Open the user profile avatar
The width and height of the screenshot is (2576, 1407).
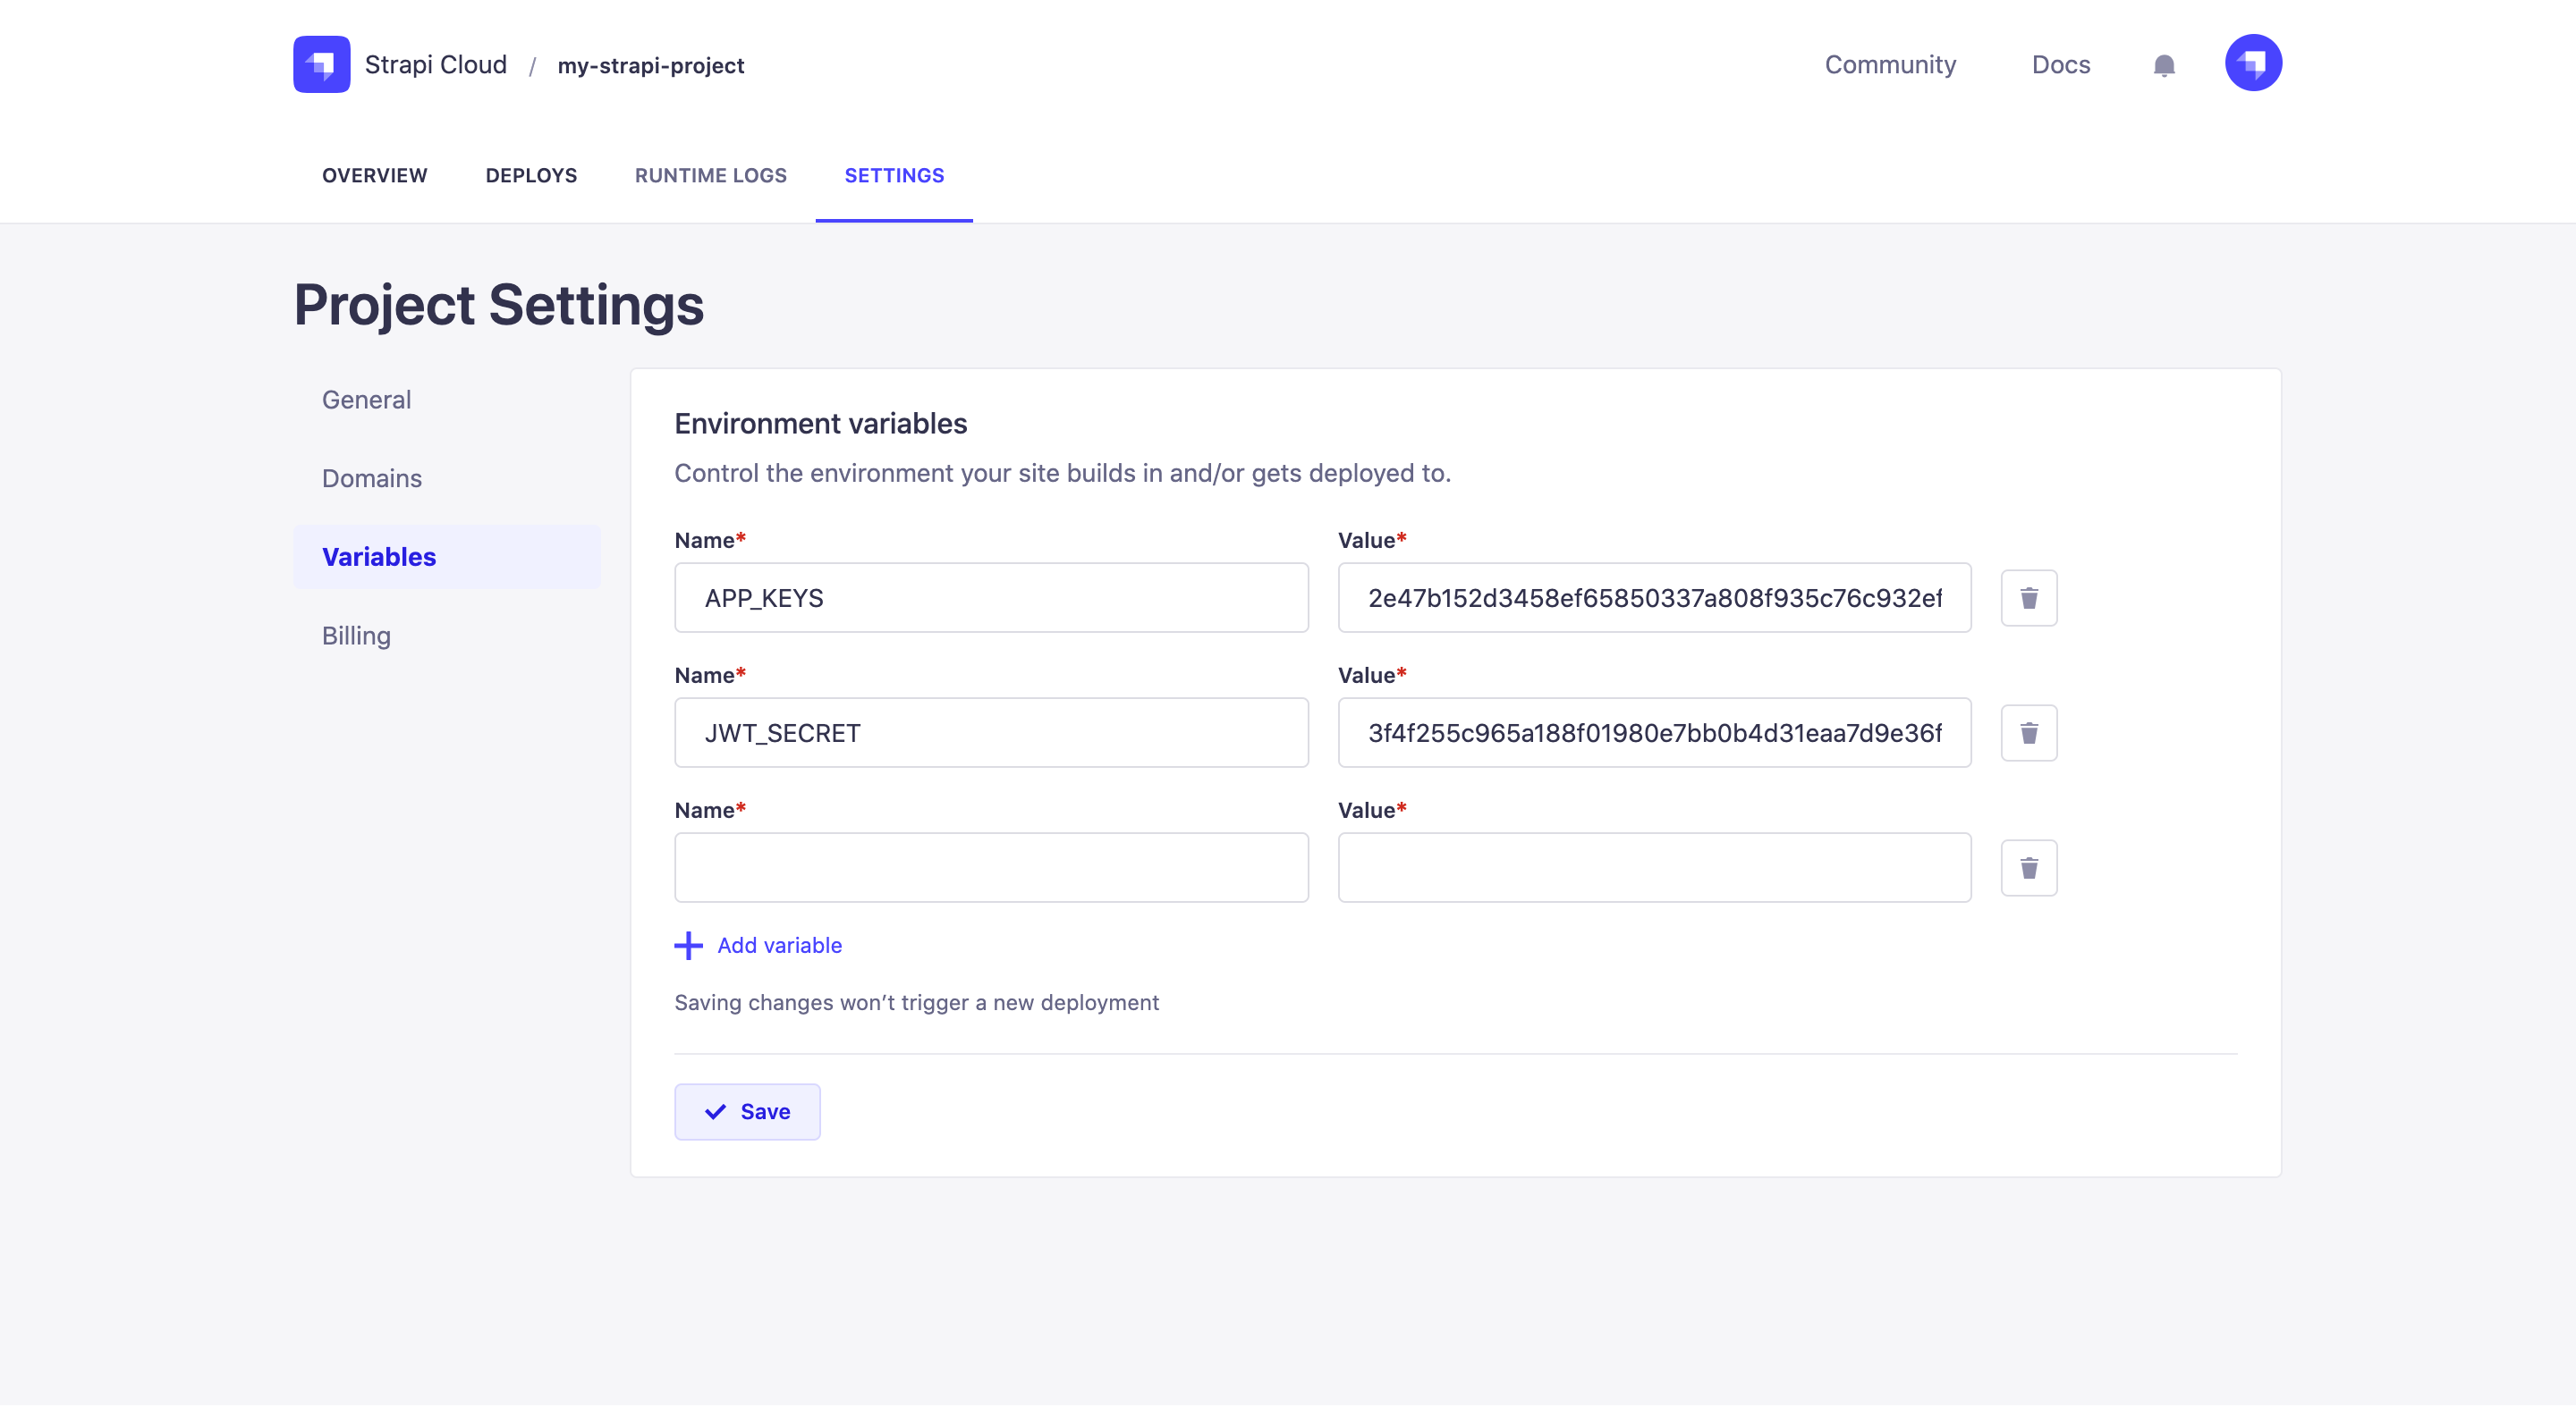(2252, 63)
